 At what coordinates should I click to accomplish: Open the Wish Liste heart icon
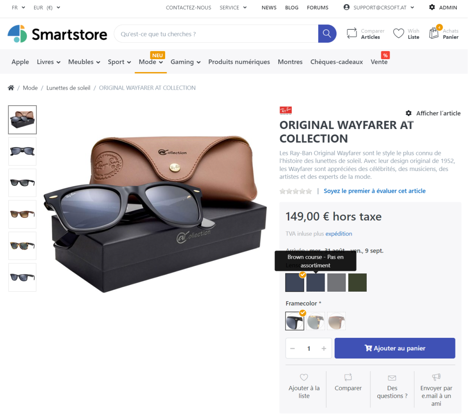398,34
